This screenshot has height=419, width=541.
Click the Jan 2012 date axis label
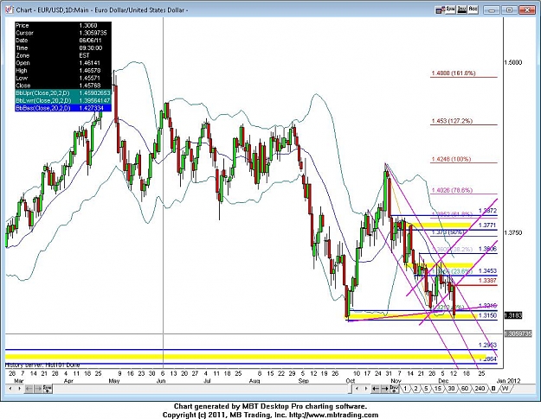(x=508, y=381)
